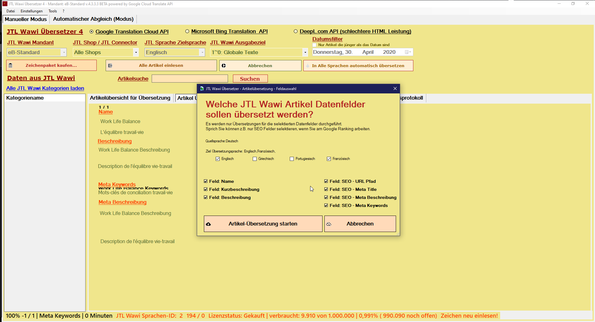
Task: Open the Ausgabeziel Globale Texte dropdown
Action: click(305, 52)
